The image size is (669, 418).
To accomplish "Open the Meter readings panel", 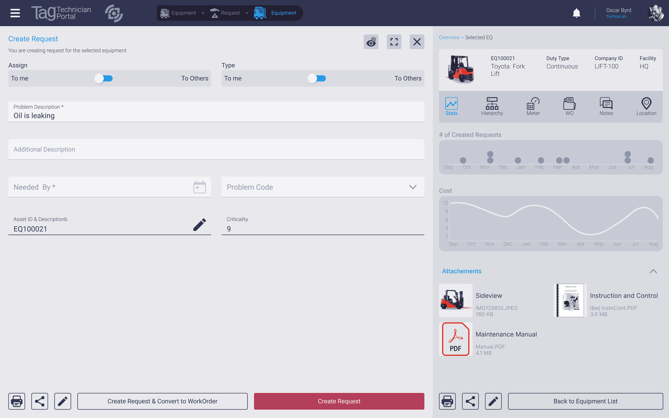I will [x=533, y=105].
